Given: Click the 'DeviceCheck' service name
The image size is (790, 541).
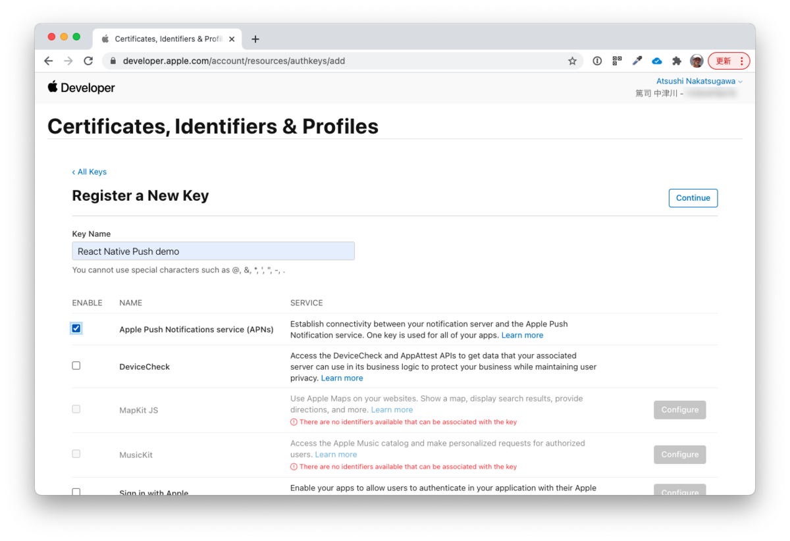Looking at the screenshot, I should [x=144, y=367].
